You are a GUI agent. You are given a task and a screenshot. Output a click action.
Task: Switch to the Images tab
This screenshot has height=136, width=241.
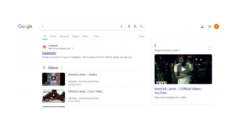pyautogui.click(x=76, y=36)
